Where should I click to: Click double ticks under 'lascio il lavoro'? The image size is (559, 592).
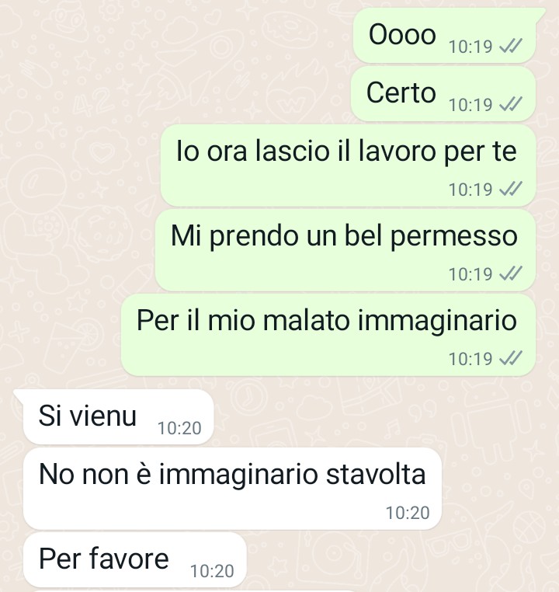coord(511,189)
